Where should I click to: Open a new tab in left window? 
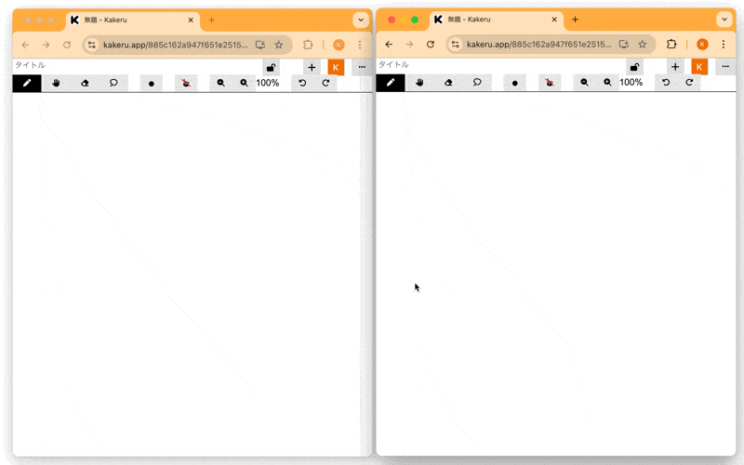(x=212, y=20)
